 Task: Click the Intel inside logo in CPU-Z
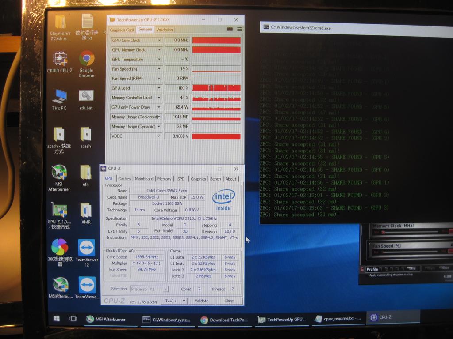tap(223, 200)
